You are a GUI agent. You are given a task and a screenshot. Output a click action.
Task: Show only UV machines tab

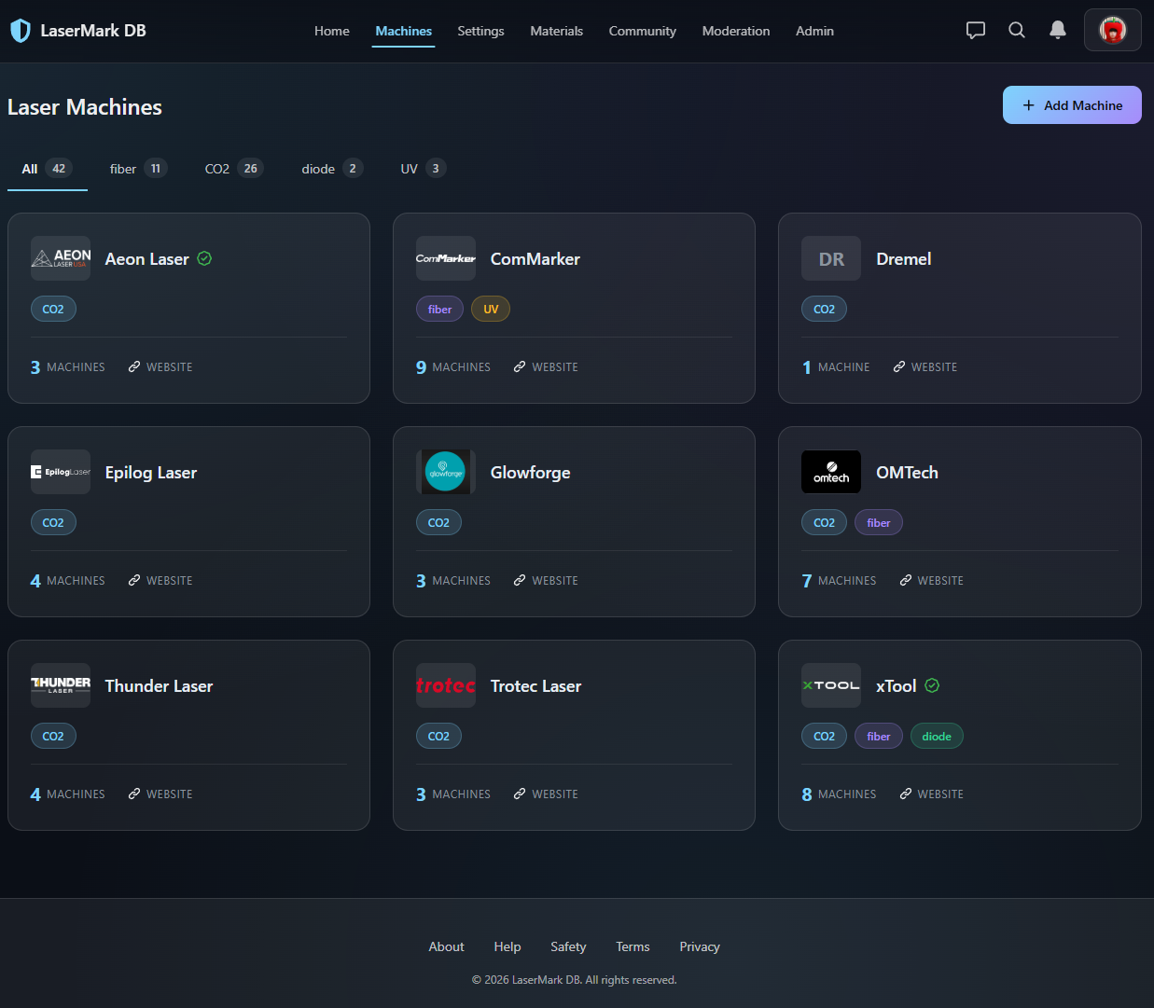pos(423,169)
